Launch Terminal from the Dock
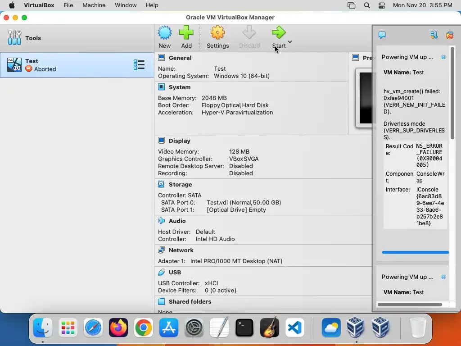Viewport: 461px width, 346px height. (x=244, y=328)
